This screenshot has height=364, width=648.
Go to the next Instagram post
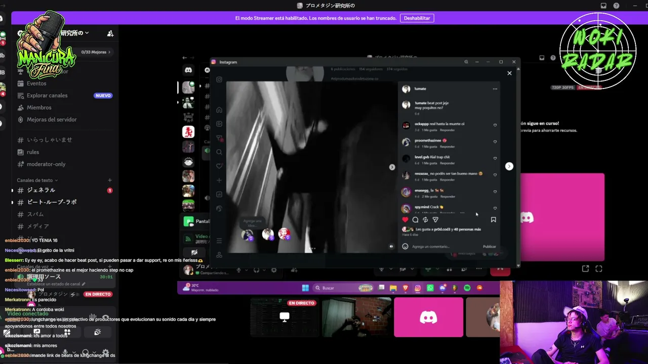click(509, 166)
